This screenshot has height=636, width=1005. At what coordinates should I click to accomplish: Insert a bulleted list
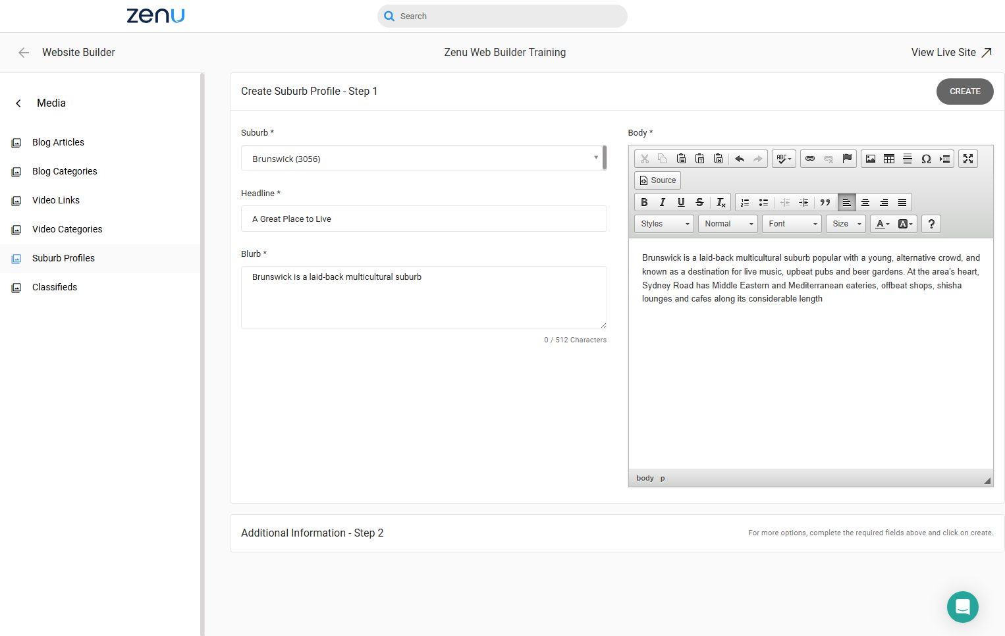pyautogui.click(x=763, y=202)
